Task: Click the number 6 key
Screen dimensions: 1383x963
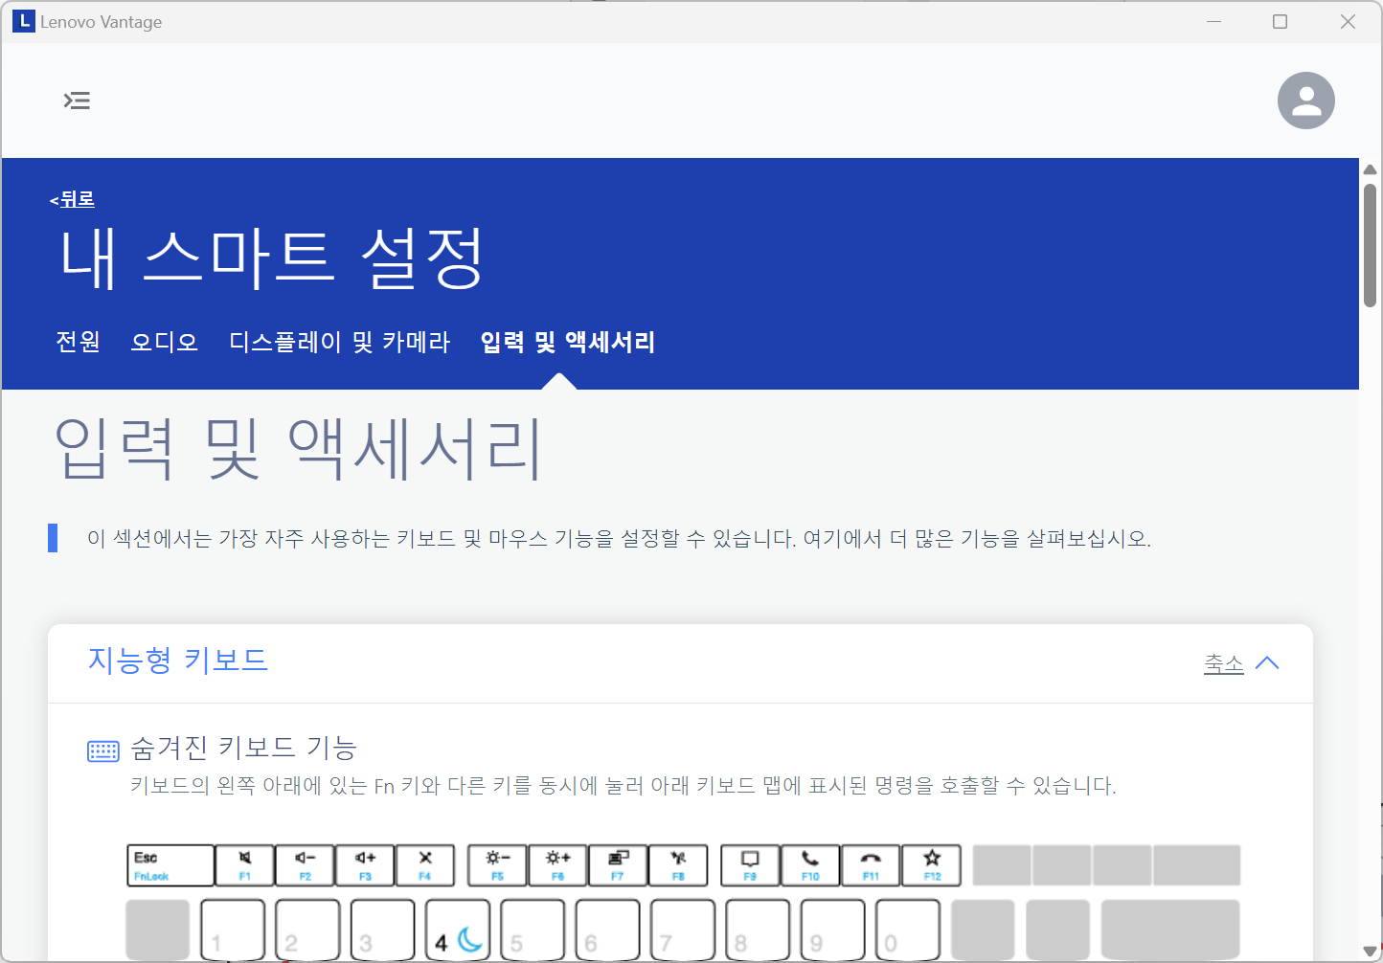Action: coord(607,930)
